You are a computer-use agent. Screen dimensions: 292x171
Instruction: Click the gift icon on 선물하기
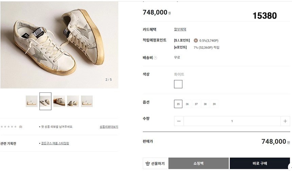(147, 164)
